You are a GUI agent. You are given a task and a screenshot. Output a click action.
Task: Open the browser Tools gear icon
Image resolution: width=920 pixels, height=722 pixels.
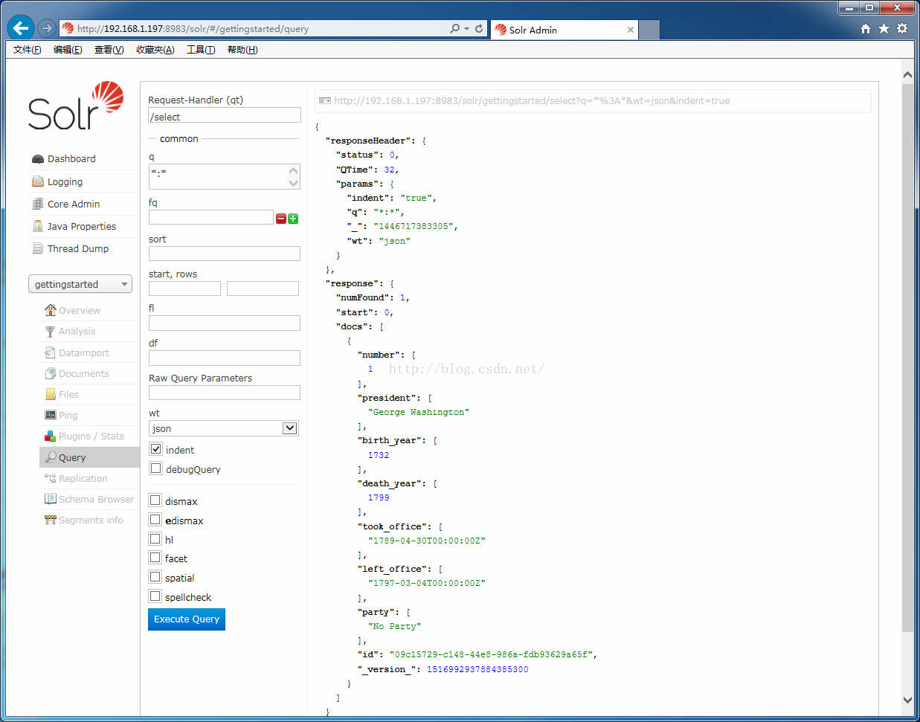click(902, 28)
